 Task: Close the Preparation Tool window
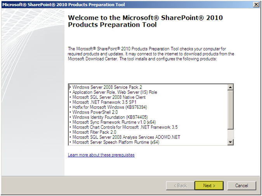point(256,5)
